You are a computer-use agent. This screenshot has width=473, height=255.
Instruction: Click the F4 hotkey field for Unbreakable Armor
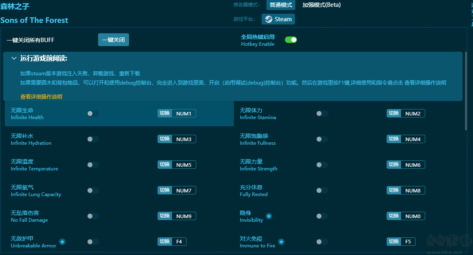pyautogui.click(x=179, y=241)
